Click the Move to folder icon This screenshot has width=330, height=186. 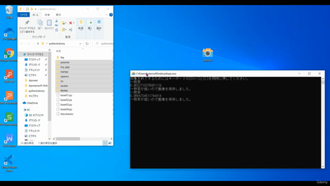tap(64, 23)
